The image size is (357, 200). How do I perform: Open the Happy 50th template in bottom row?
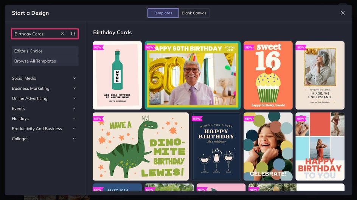[x=117, y=187]
